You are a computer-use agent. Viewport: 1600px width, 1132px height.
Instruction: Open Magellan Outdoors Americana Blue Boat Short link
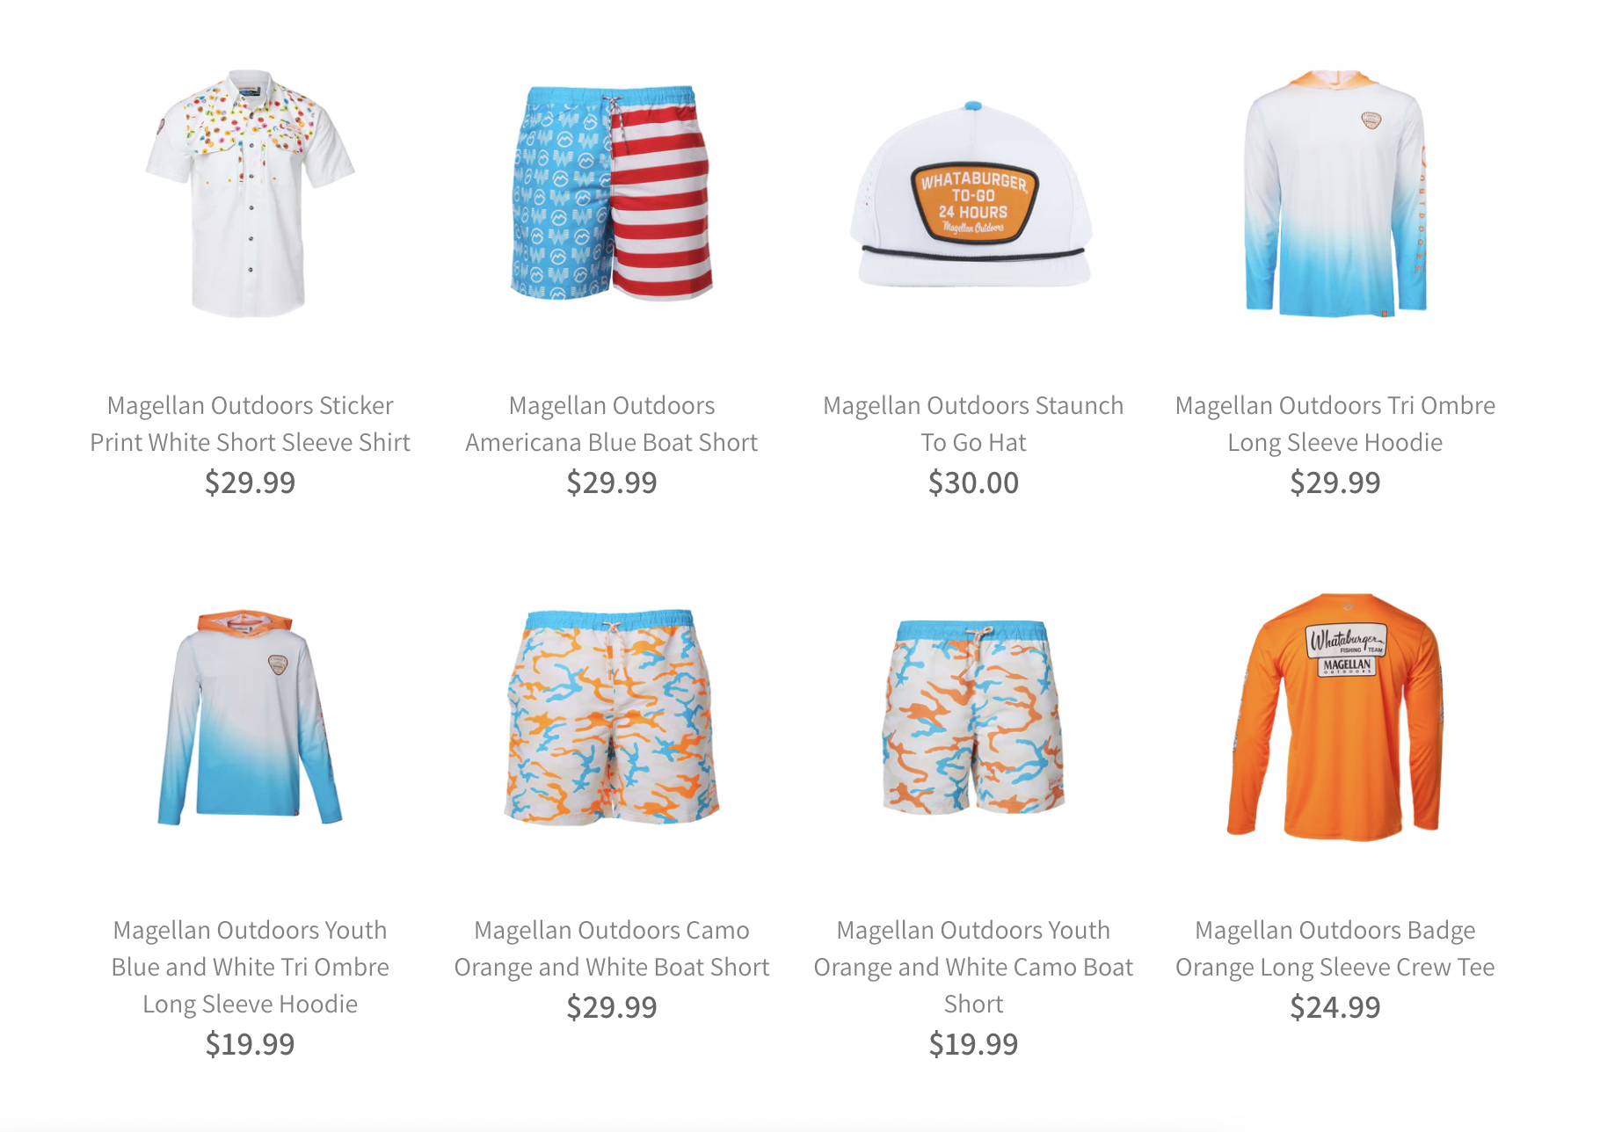[612, 424]
